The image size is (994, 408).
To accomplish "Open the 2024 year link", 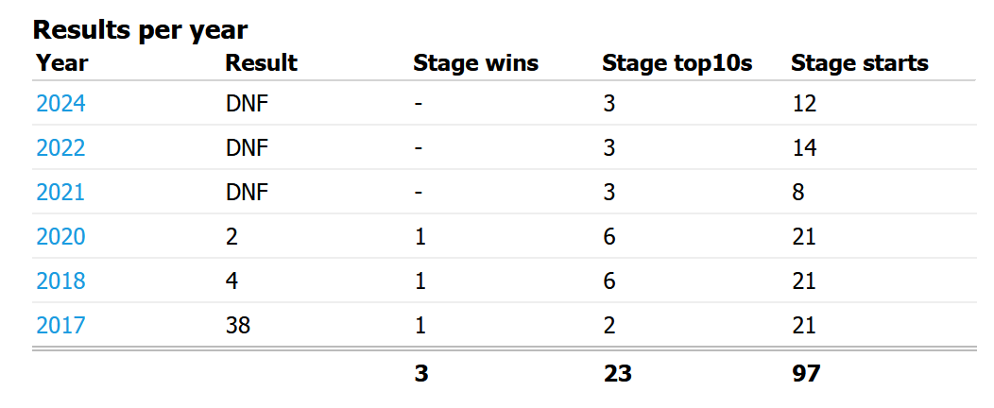I will (60, 103).
